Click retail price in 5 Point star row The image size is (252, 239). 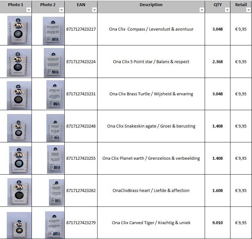pos(241,62)
